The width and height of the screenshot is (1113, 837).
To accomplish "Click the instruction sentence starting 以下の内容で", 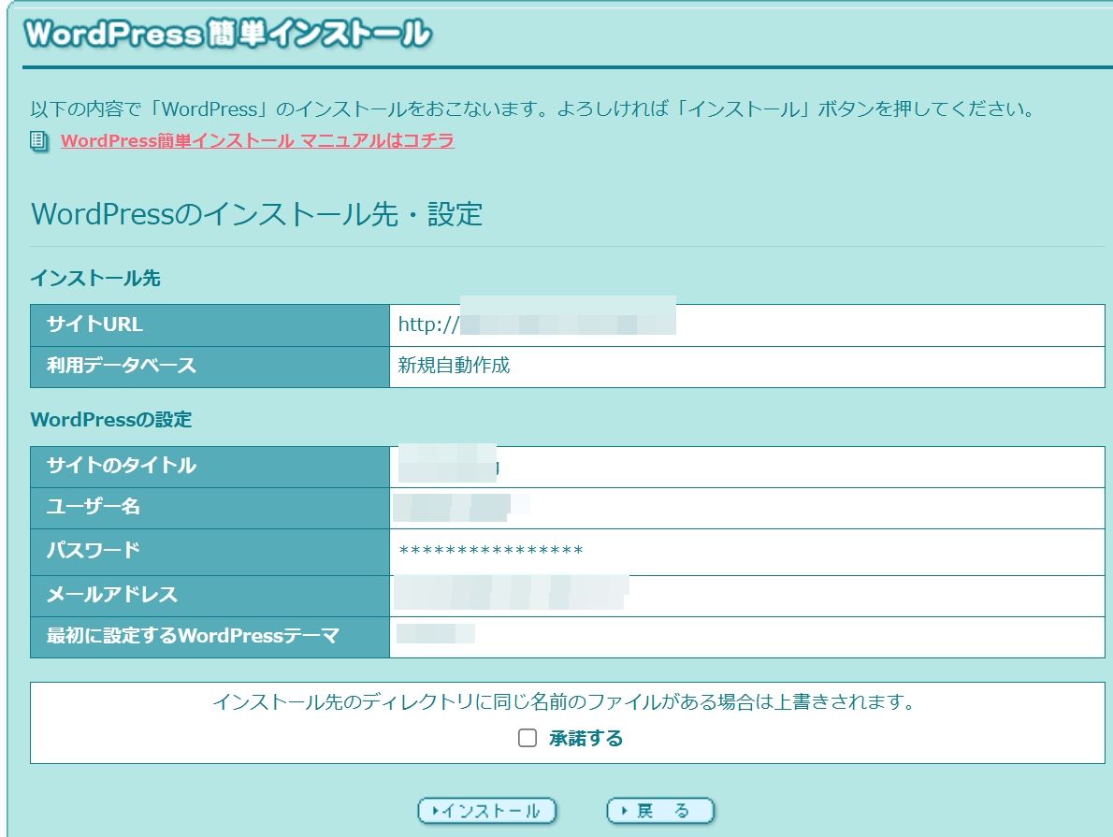I will (532, 108).
